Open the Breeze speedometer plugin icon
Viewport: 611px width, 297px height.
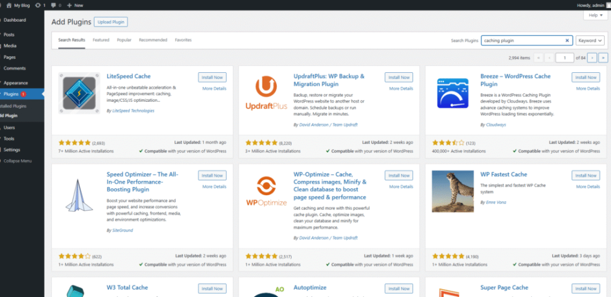[453, 93]
